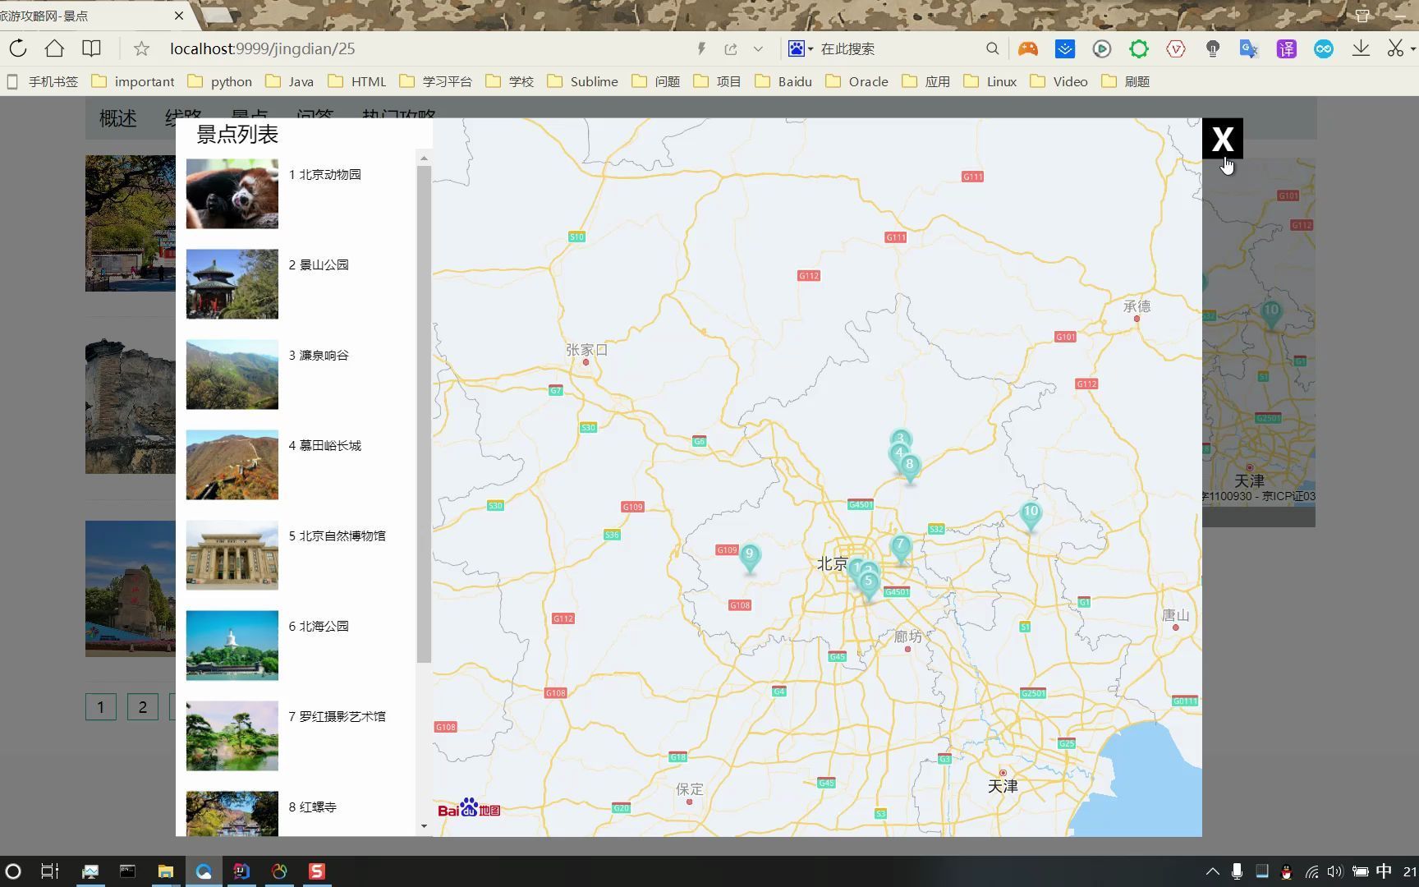The image size is (1419, 887).
Task: Select the 旅游攻略网-景点 browser tab
Action: coord(90,16)
